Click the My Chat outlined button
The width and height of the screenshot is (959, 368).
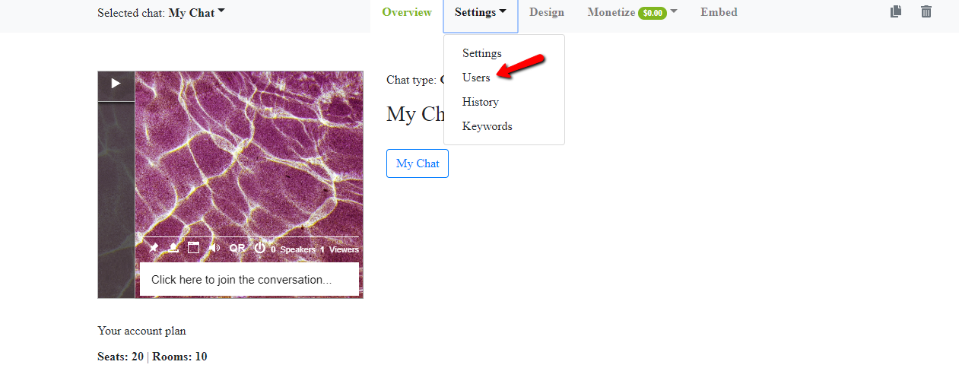pos(418,163)
